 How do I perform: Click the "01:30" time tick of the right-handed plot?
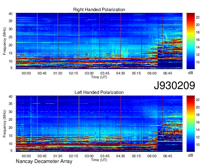58,73
